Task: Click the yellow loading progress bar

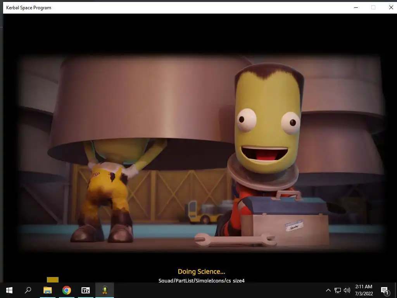Action: coord(53,280)
